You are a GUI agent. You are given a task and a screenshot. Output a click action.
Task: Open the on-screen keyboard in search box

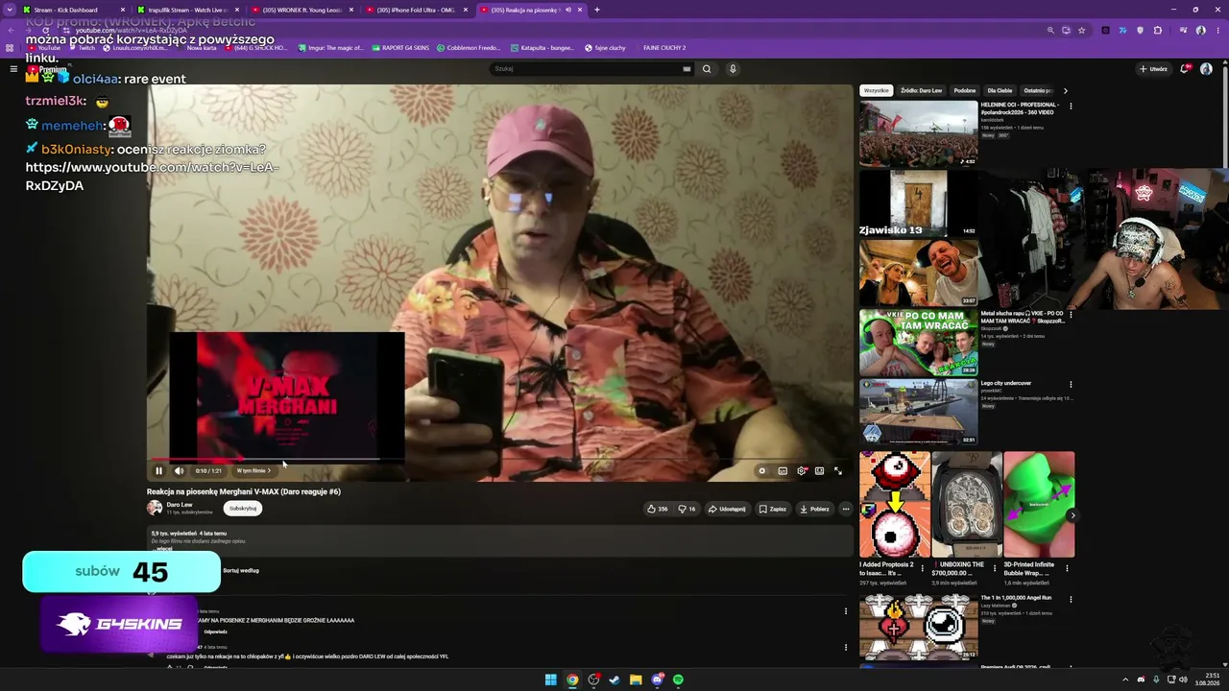[687, 69]
